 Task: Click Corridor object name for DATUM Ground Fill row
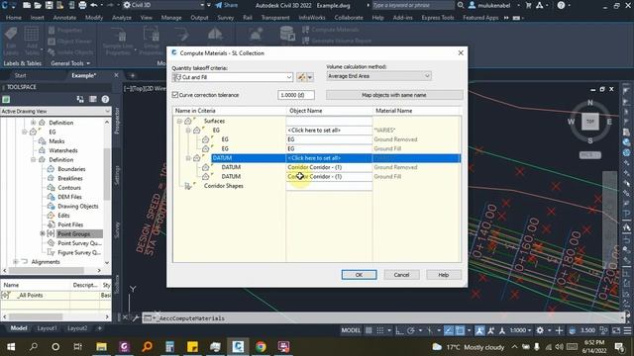pyautogui.click(x=329, y=177)
